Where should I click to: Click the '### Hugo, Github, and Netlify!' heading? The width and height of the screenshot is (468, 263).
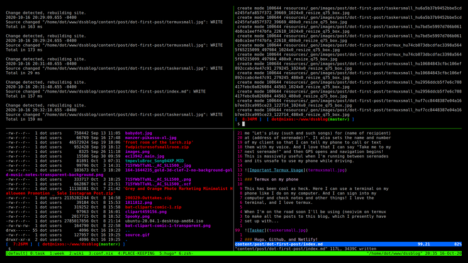pos(281,240)
